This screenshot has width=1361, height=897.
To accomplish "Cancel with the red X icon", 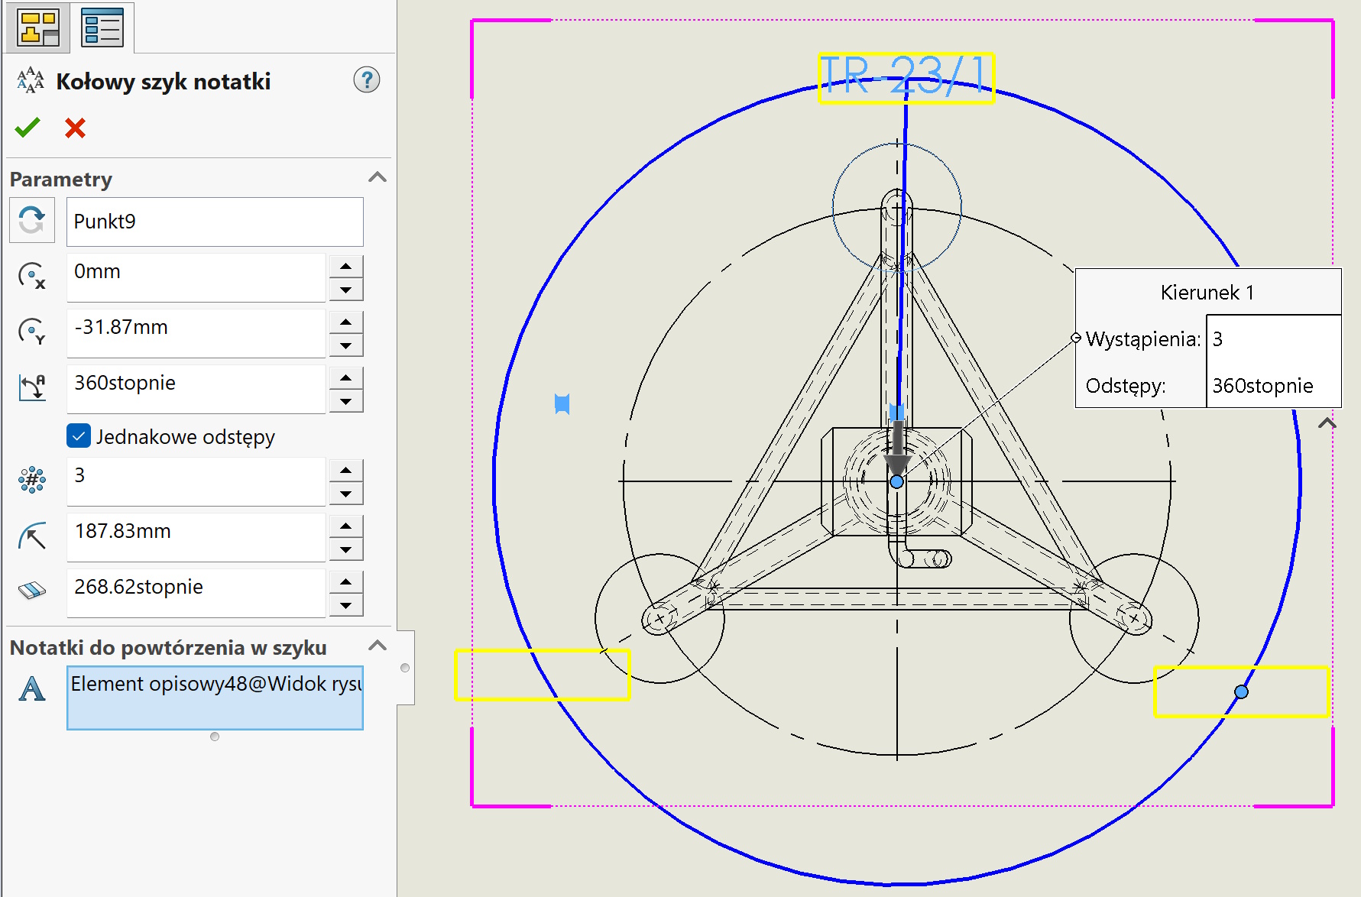I will click(75, 128).
